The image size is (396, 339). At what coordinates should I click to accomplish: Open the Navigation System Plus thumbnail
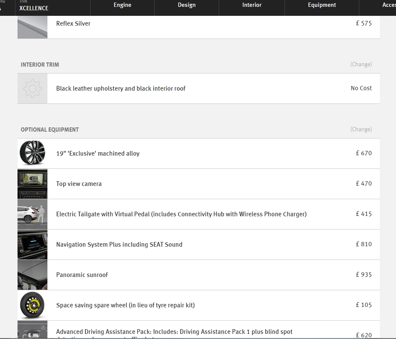[32, 245]
